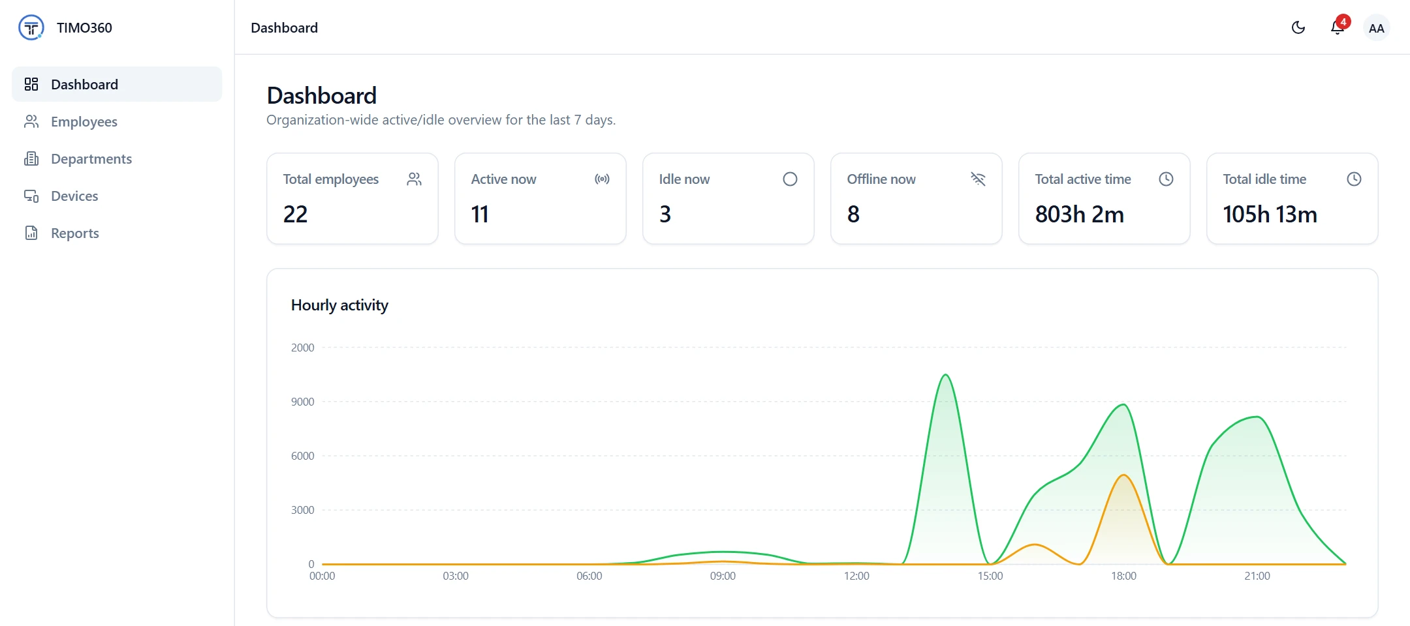
Task: Click the TIMO360 logo icon
Action: (31, 27)
